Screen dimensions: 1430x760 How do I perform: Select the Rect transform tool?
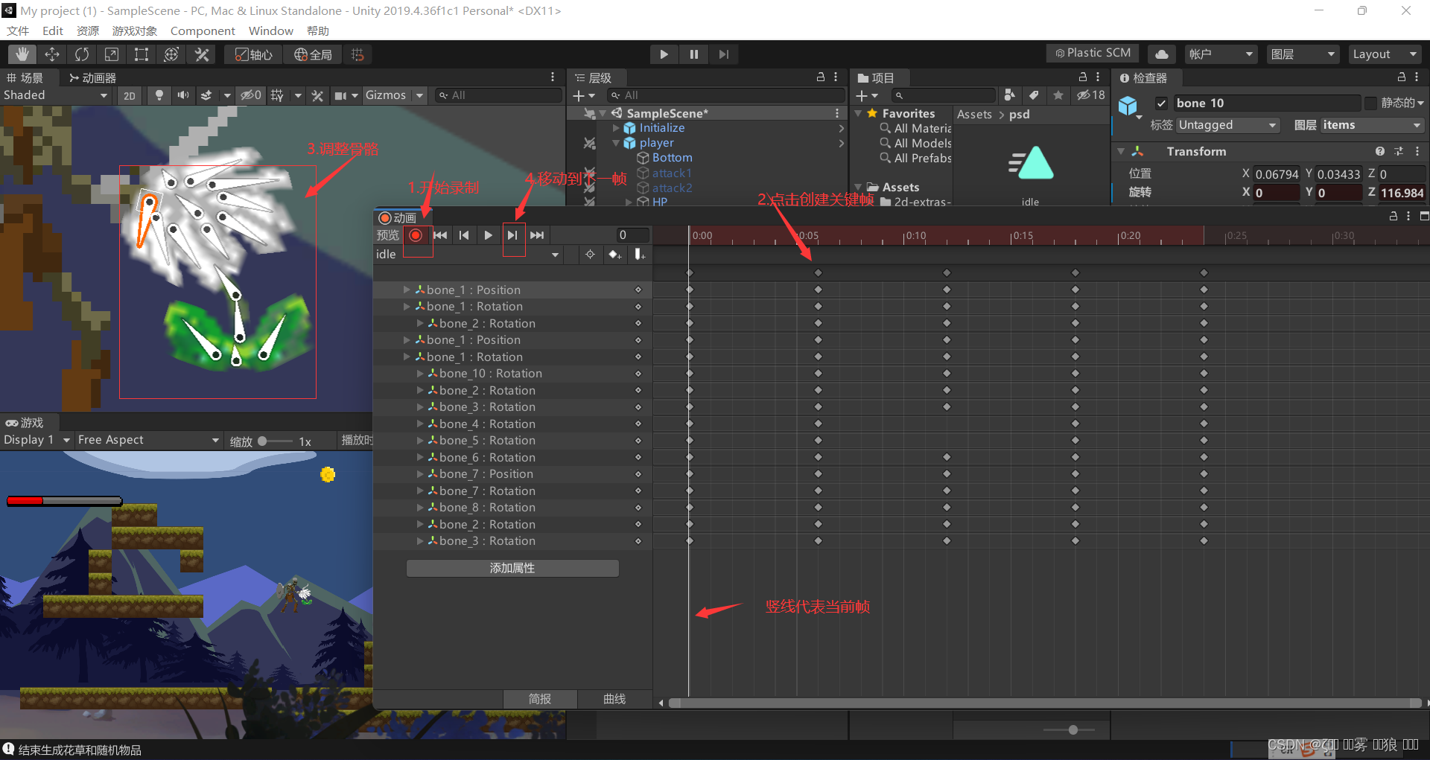(x=142, y=54)
